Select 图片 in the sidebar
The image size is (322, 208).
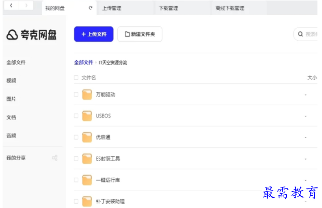[x=11, y=99]
